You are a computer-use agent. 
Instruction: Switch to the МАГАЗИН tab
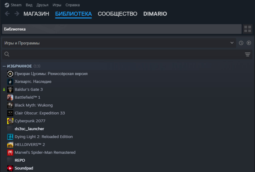[x=36, y=14]
